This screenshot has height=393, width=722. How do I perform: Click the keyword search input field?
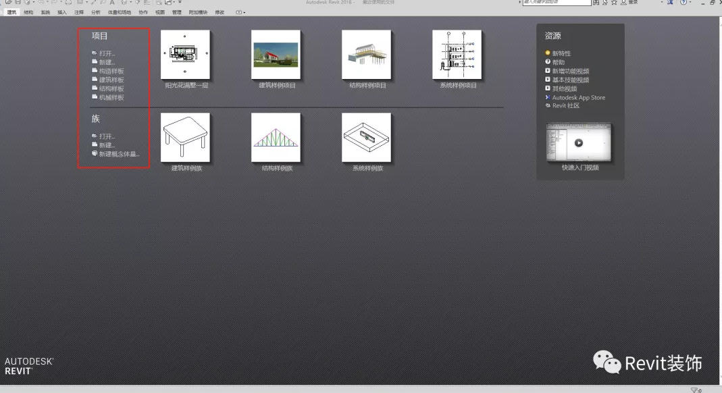(x=556, y=3)
